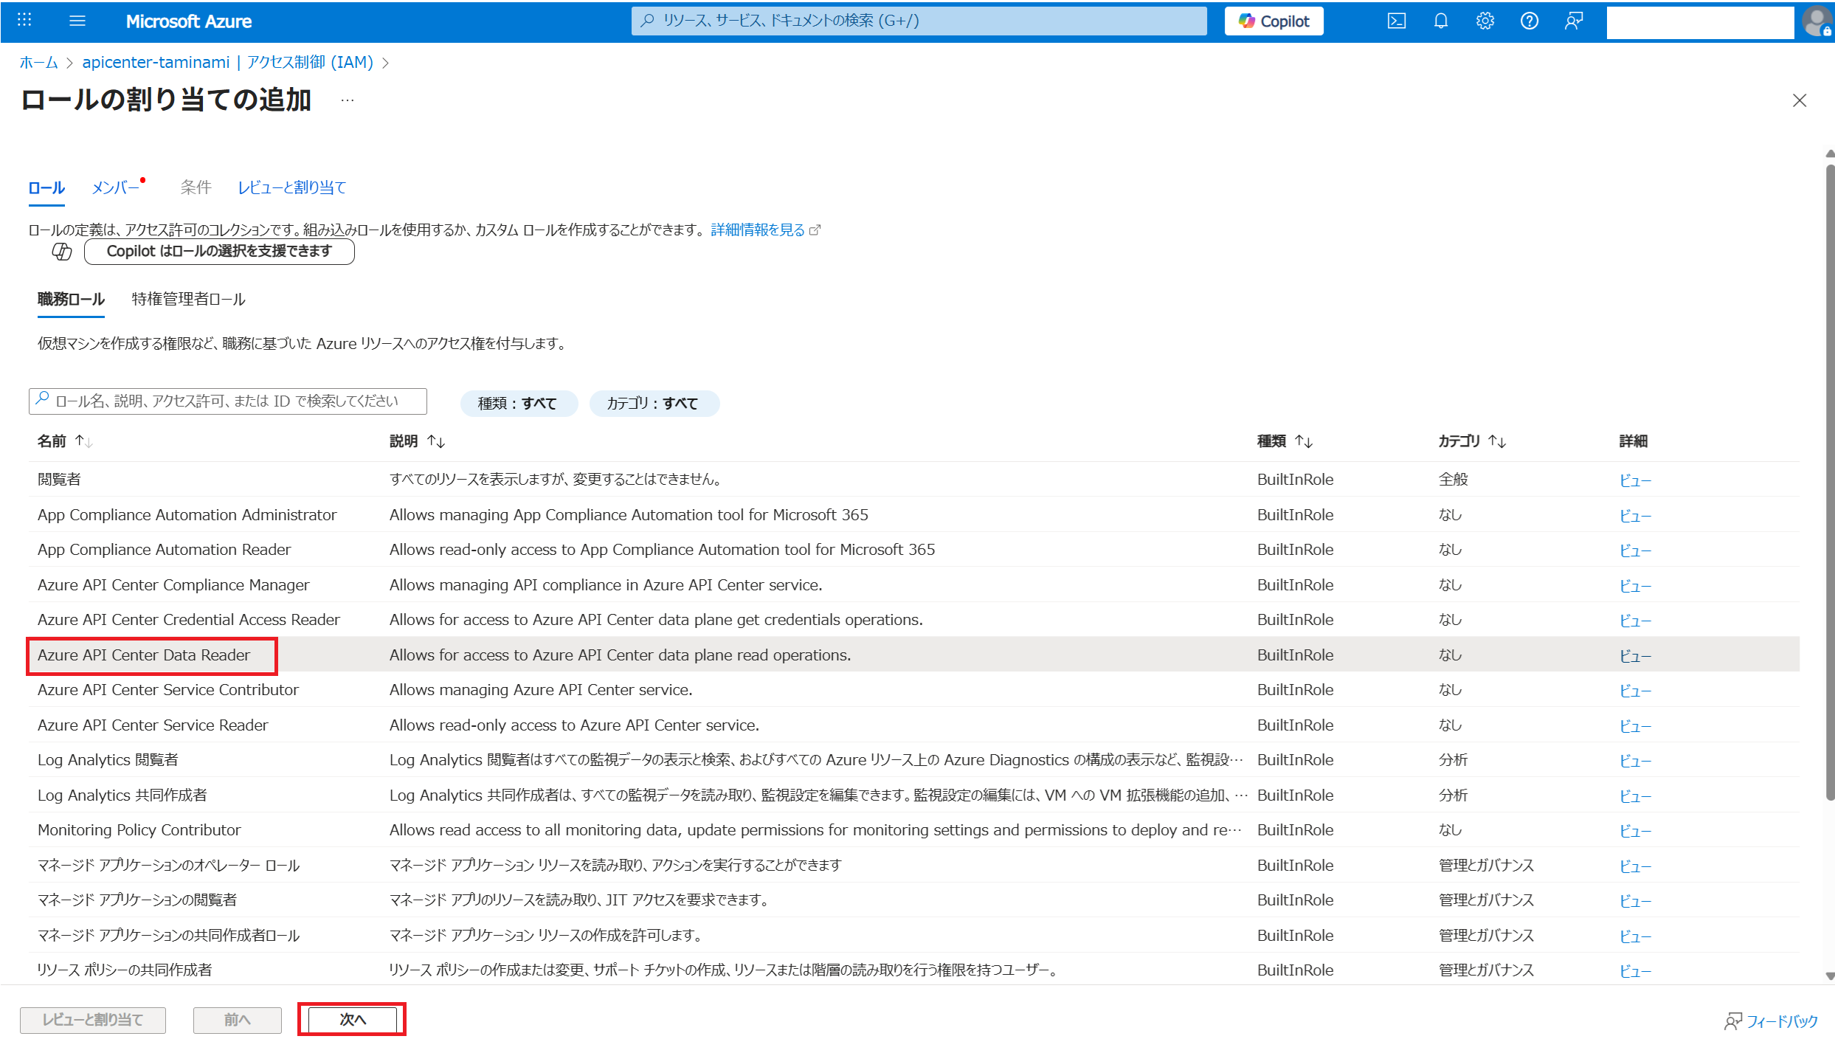
Task: Click the Copilot icon beside role suggestion
Action: coord(62,252)
